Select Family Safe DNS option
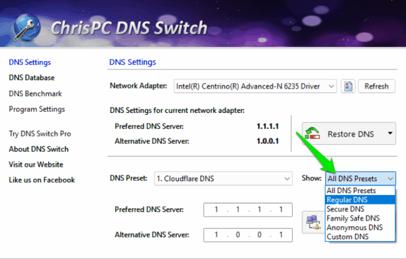406x259 pixels. pyautogui.click(x=360, y=218)
